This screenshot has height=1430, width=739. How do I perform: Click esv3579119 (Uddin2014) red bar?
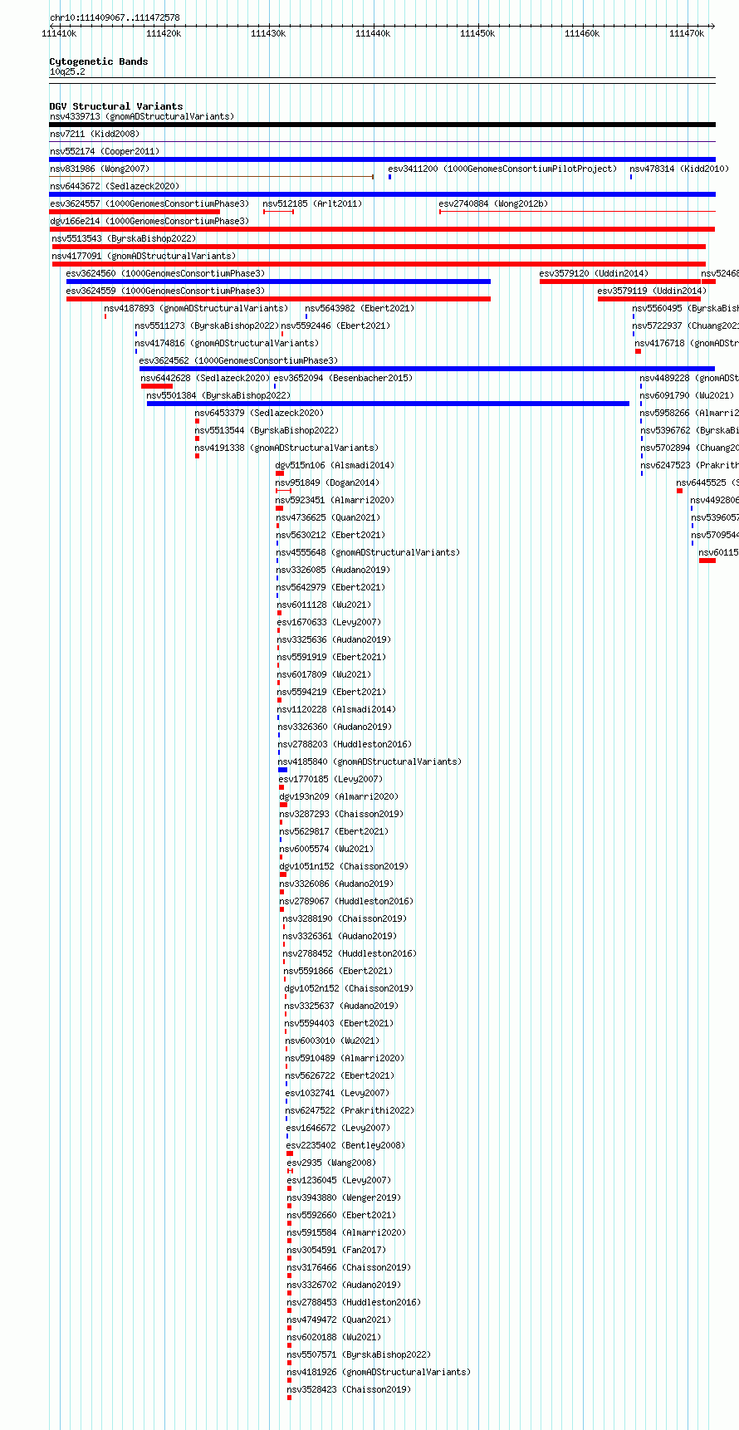pyautogui.click(x=649, y=299)
